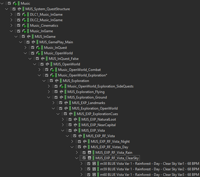Collapse the Music_InGame tree node
Image resolution: width=200 pixels, height=177 pixels.
[x=12, y=31]
